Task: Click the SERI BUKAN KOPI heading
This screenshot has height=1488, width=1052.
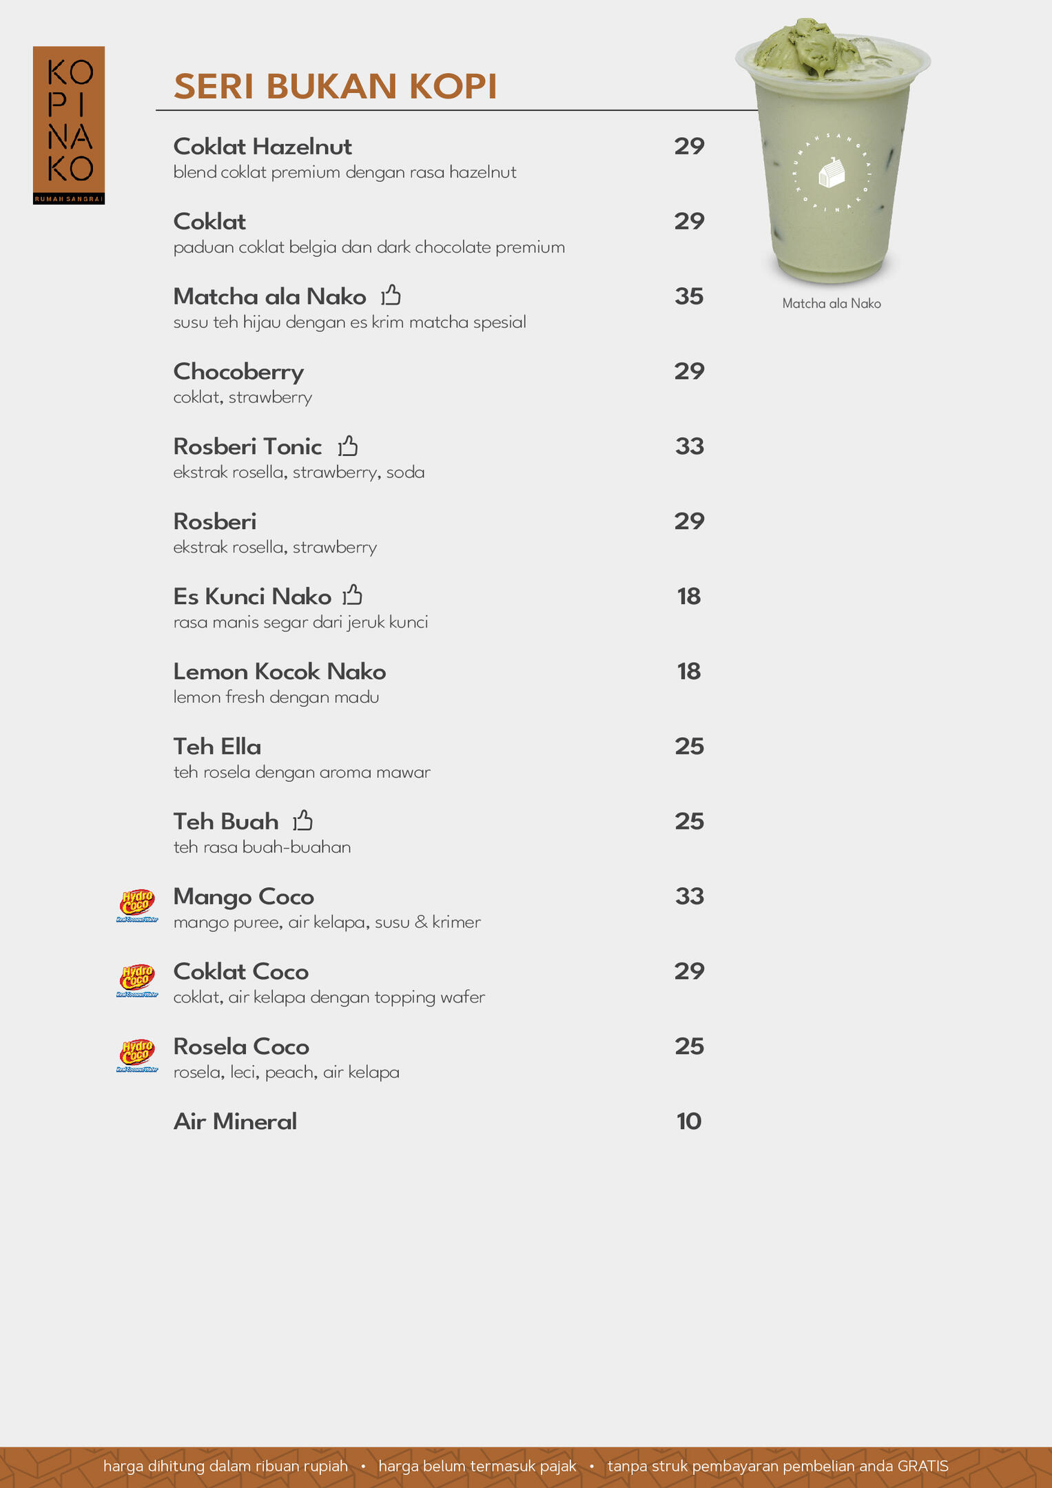Action: (335, 87)
